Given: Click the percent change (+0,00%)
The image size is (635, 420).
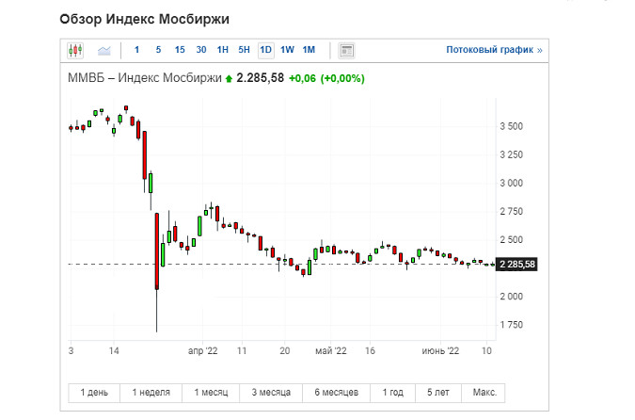Looking at the screenshot, I should 342,78.
